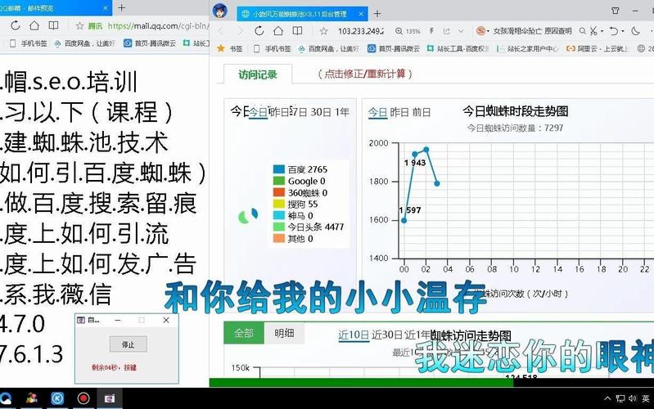
Task: Select the 全部 tab
Action: [243, 333]
